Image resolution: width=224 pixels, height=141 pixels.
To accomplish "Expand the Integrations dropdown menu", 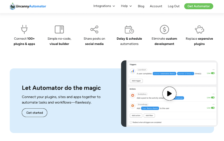I will (104, 6).
